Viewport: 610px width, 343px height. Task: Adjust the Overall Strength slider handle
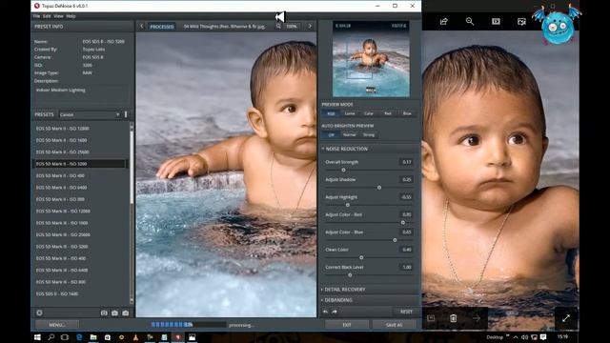[343, 170]
